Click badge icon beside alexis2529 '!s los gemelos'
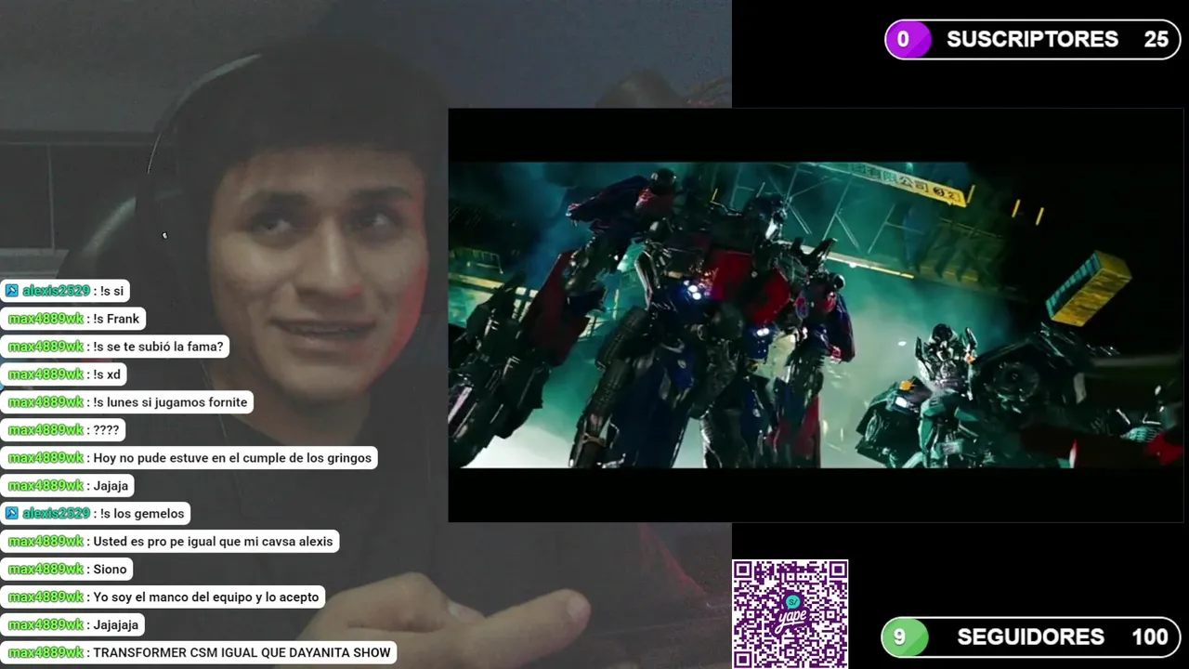Image resolution: width=1189 pixels, height=669 pixels. 11,513
